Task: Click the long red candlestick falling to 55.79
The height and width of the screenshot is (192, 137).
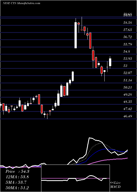Action: coord(90,41)
